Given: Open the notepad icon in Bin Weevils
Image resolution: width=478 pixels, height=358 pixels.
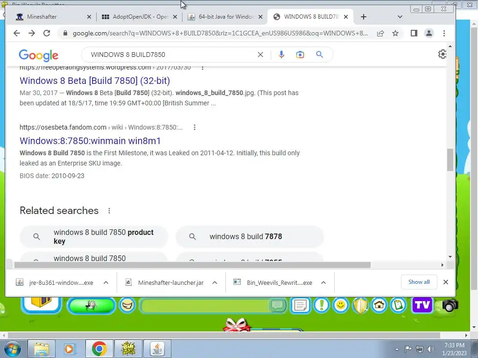Looking at the screenshot, I should [x=300, y=305].
